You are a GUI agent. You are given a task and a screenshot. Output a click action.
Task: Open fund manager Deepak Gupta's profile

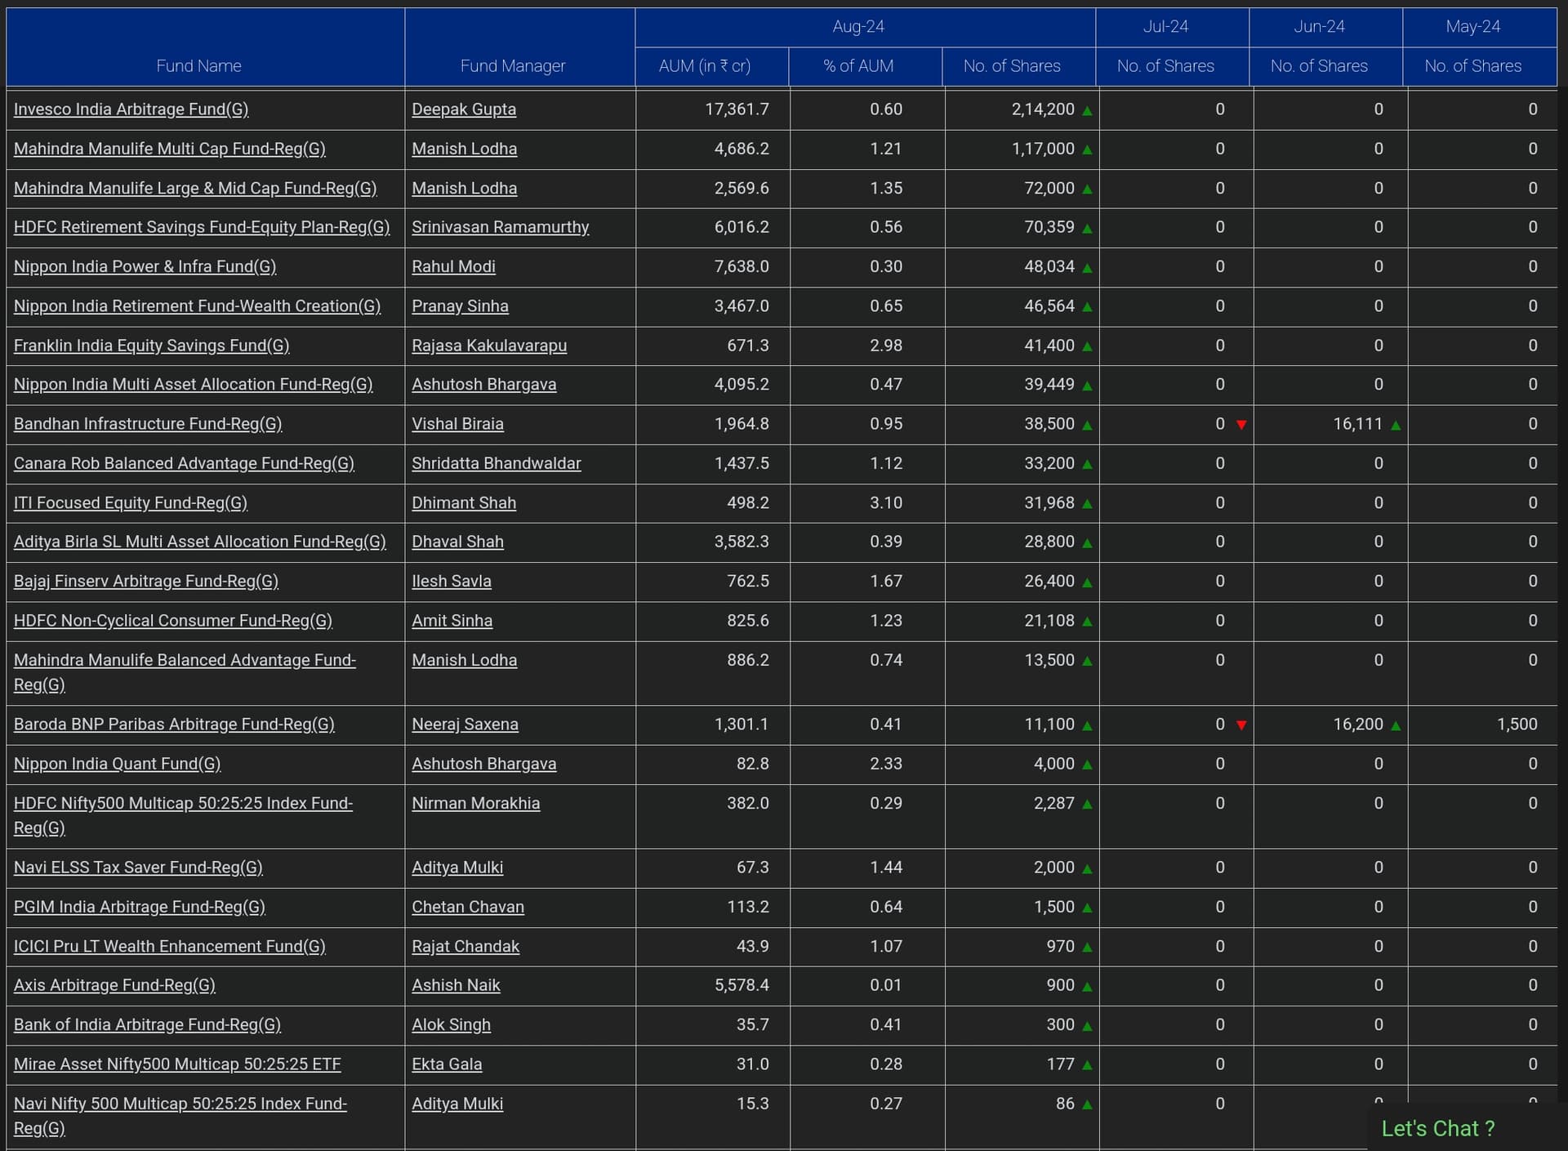pos(463,109)
